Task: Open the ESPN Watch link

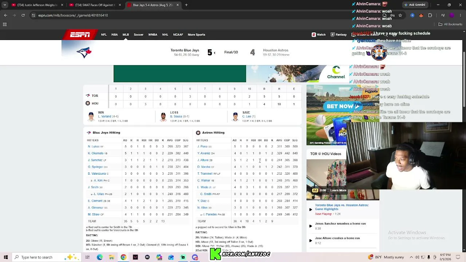Action: point(319,35)
